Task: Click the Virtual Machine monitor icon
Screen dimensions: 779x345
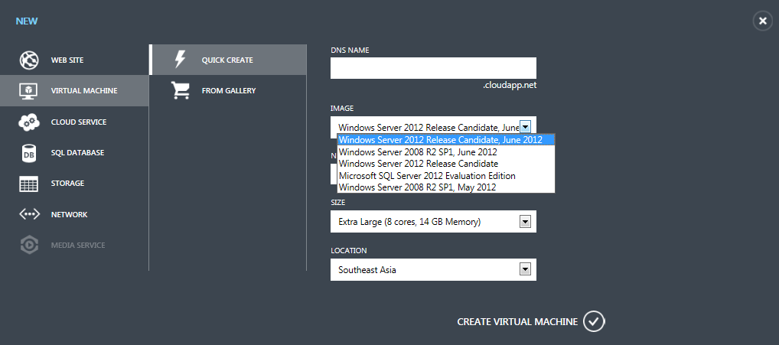Action: point(29,91)
